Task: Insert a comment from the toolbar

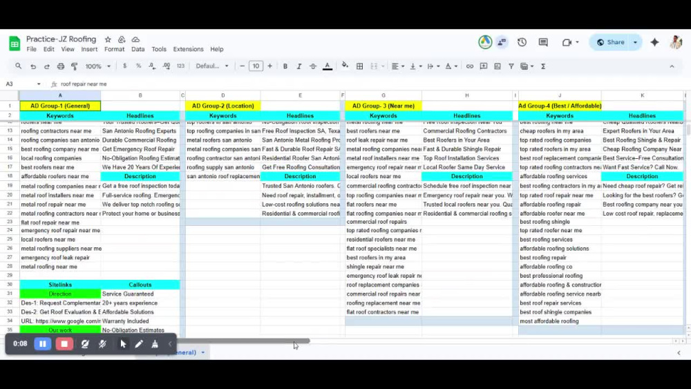Action: (484, 66)
